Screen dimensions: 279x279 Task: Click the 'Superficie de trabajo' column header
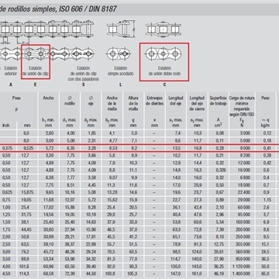point(219,101)
